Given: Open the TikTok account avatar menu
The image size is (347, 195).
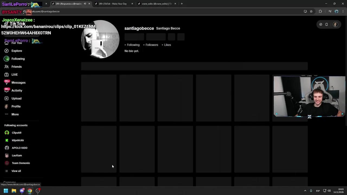Looking at the screenshot, I should tap(335, 24).
